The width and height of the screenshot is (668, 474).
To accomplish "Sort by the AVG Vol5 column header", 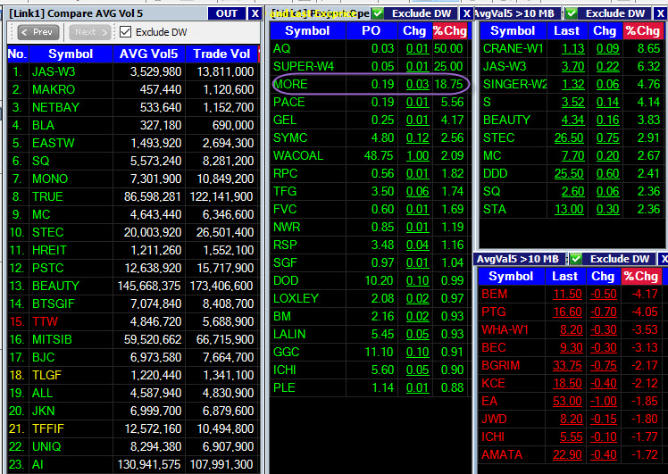I will [148, 54].
